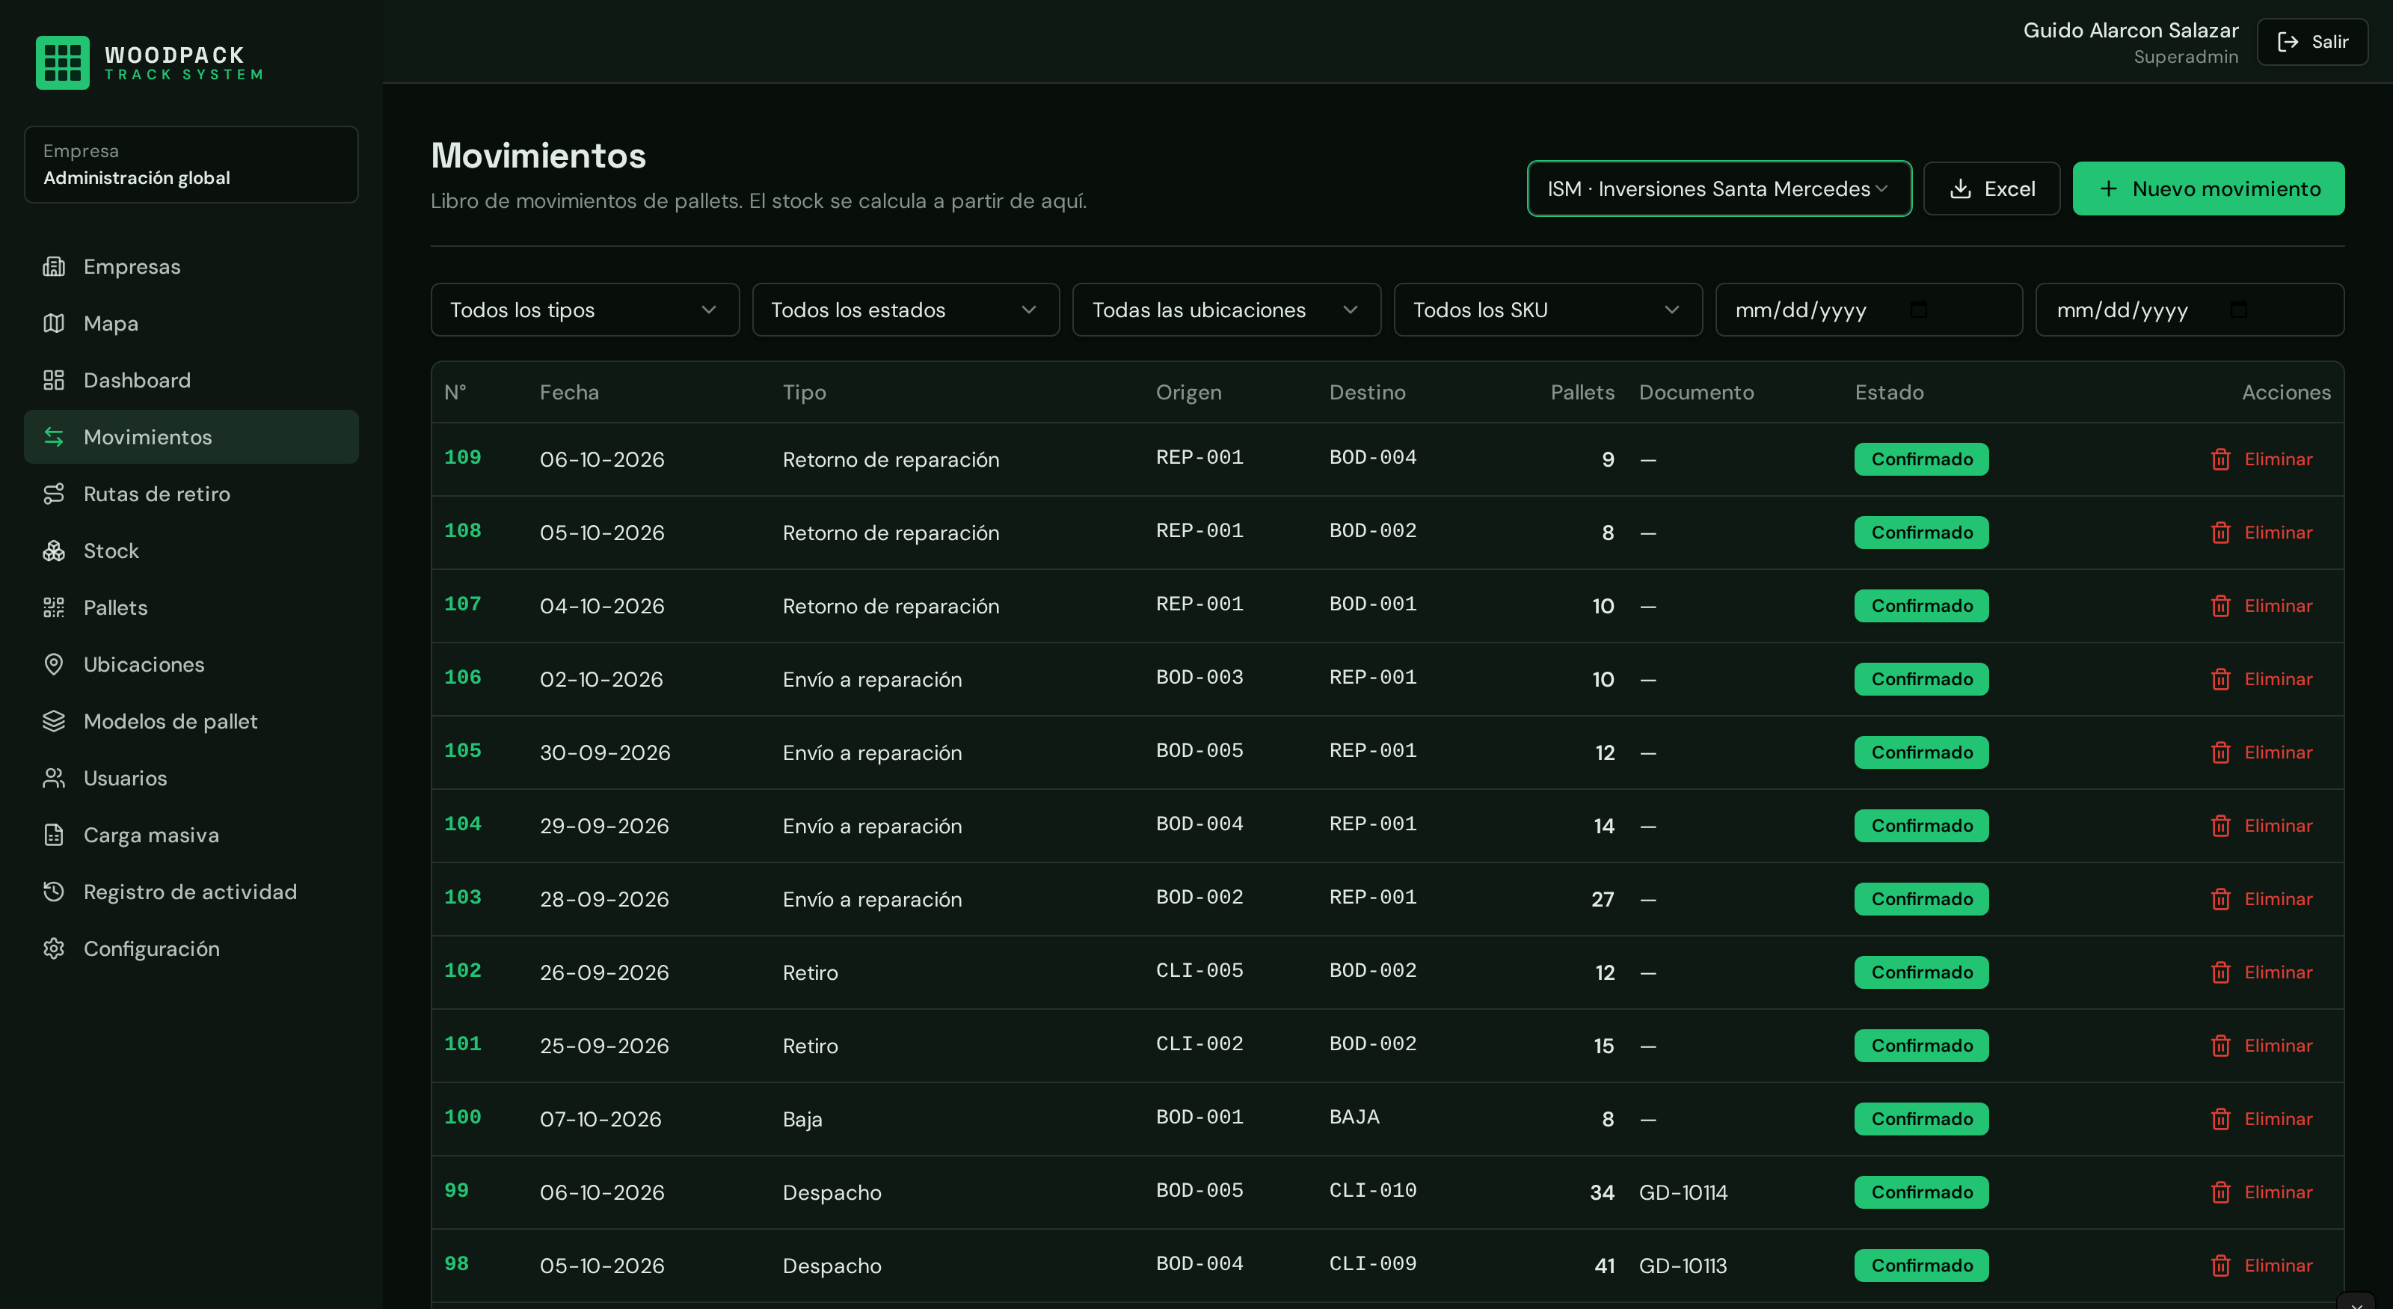
Task: Click the Woodpack grid logo icon
Action: click(x=62, y=62)
